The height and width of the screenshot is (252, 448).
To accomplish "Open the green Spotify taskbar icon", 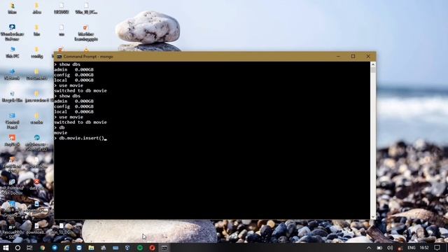I will [x=140, y=248].
